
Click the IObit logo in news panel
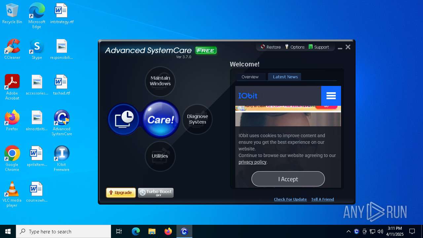click(248, 96)
